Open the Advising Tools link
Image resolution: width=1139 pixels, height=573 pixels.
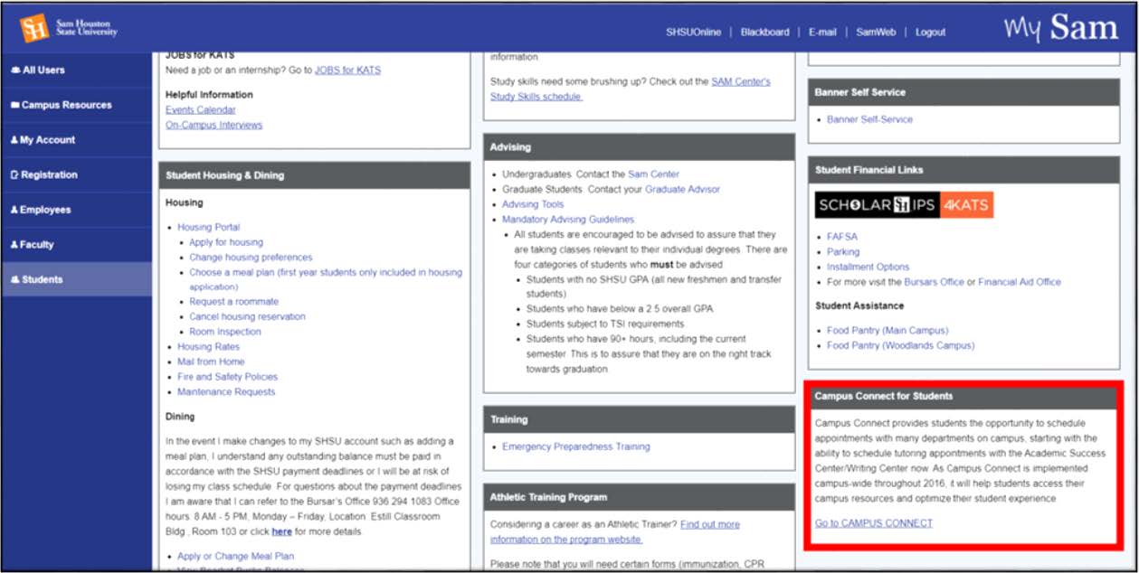(533, 204)
